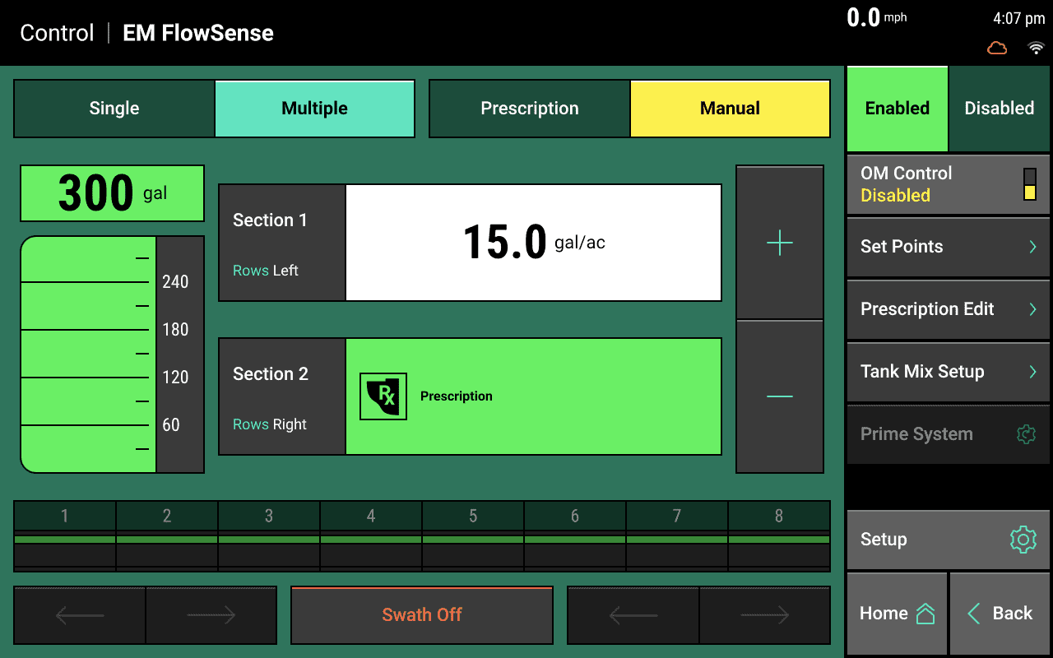Screen dimensions: 1053x658
Task: Tap the Home house icon
Action: pyautogui.click(x=925, y=613)
